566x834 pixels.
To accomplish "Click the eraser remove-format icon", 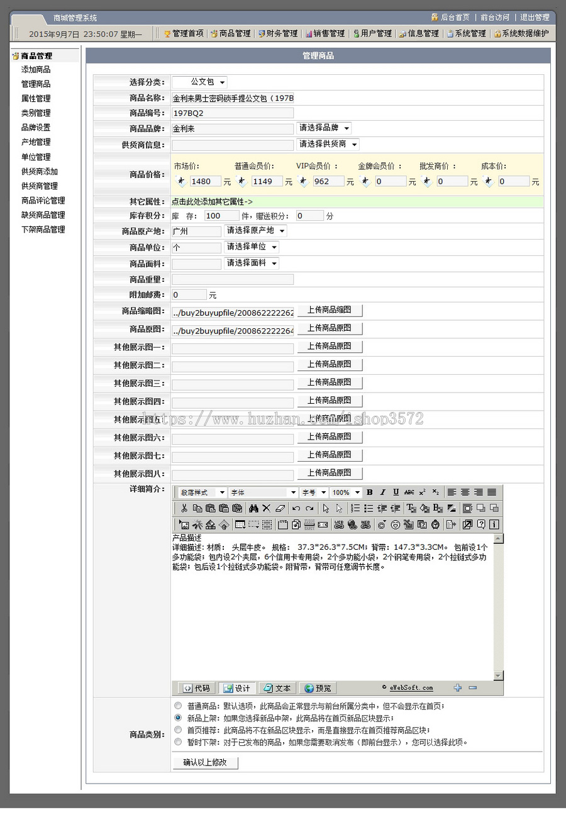I will [280, 508].
